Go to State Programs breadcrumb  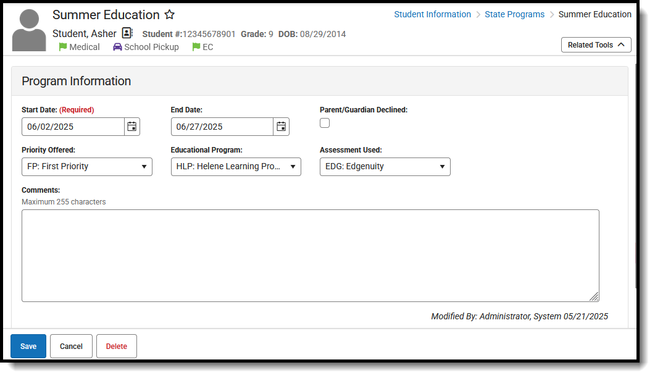(515, 14)
